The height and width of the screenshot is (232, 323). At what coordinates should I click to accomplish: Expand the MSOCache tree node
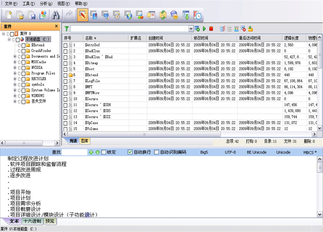15,62
